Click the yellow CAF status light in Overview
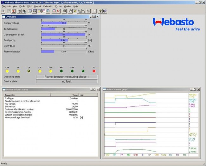Image resolution: width=206 pixels, height=166 pixels. [x=7, y=71]
